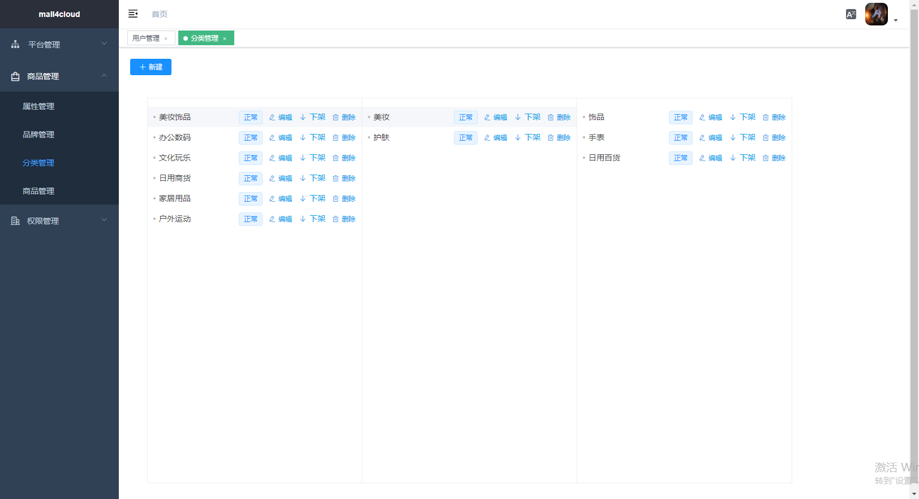Click the 新建 button
The height and width of the screenshot is (499, 919).
(x=151, y=67)
